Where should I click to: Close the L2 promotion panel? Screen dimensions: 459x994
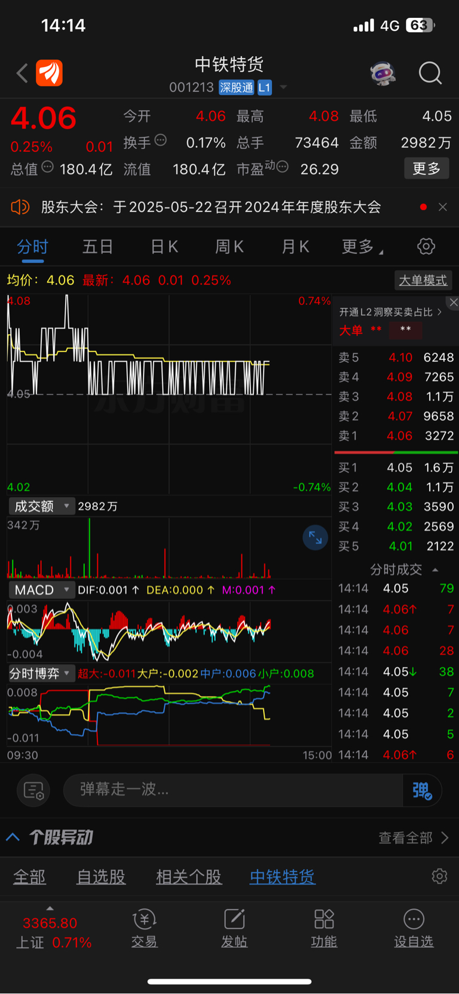coord(454,302)
